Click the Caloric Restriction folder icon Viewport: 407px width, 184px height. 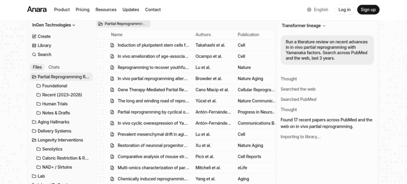click(39, 158)
